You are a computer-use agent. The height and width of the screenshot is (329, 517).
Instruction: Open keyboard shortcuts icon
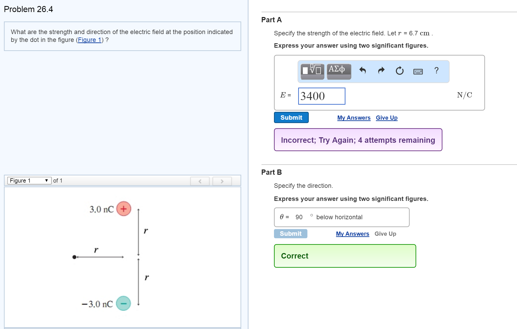click(x=418, y=72)
